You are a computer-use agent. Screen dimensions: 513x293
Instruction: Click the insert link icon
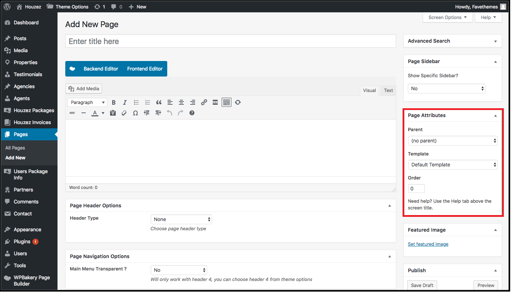tap(204, 102)
